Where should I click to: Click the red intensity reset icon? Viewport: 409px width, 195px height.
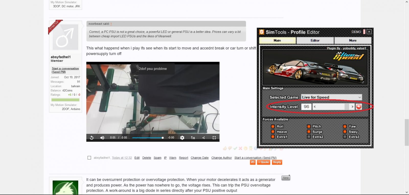tap(359, 107)
